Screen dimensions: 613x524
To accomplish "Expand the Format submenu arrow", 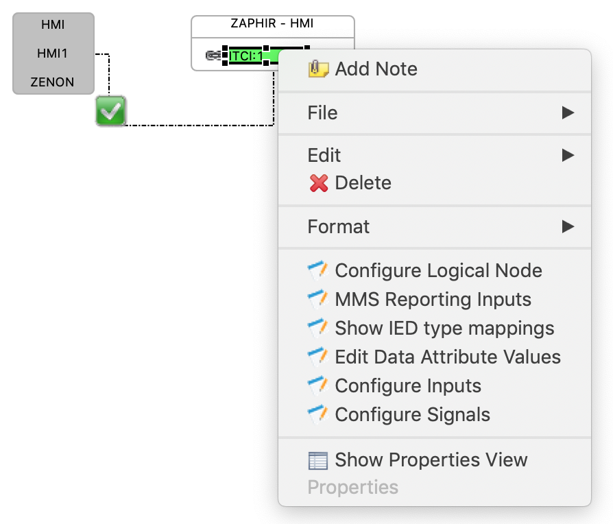I will [x=567, y=226].
